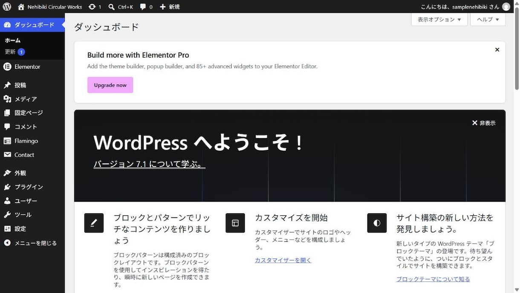Screen dimensions: 520x293
Task: Click the 固定ページ pages icon
Action: pos(7,113)
